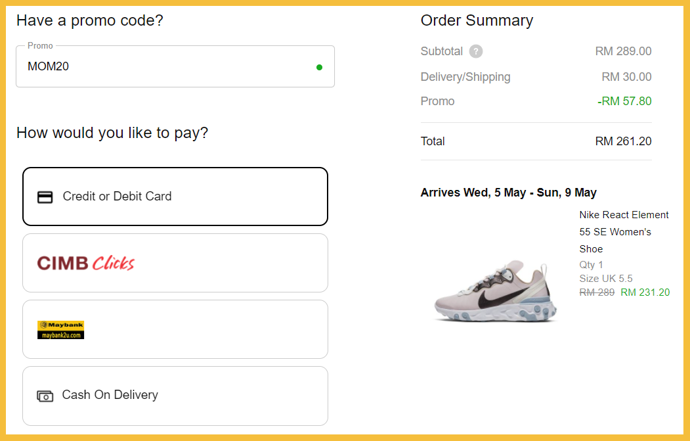
Task: Click the arrival date estimate text
Action: click(508, 193)
